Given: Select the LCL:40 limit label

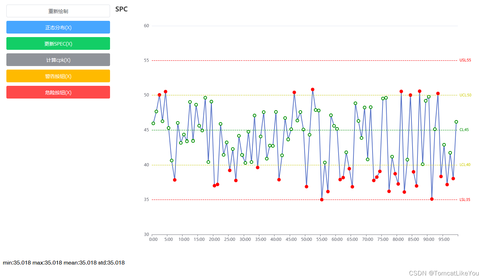Looking at the screenshot, I should pyautogui.click(x=465, y=165).
